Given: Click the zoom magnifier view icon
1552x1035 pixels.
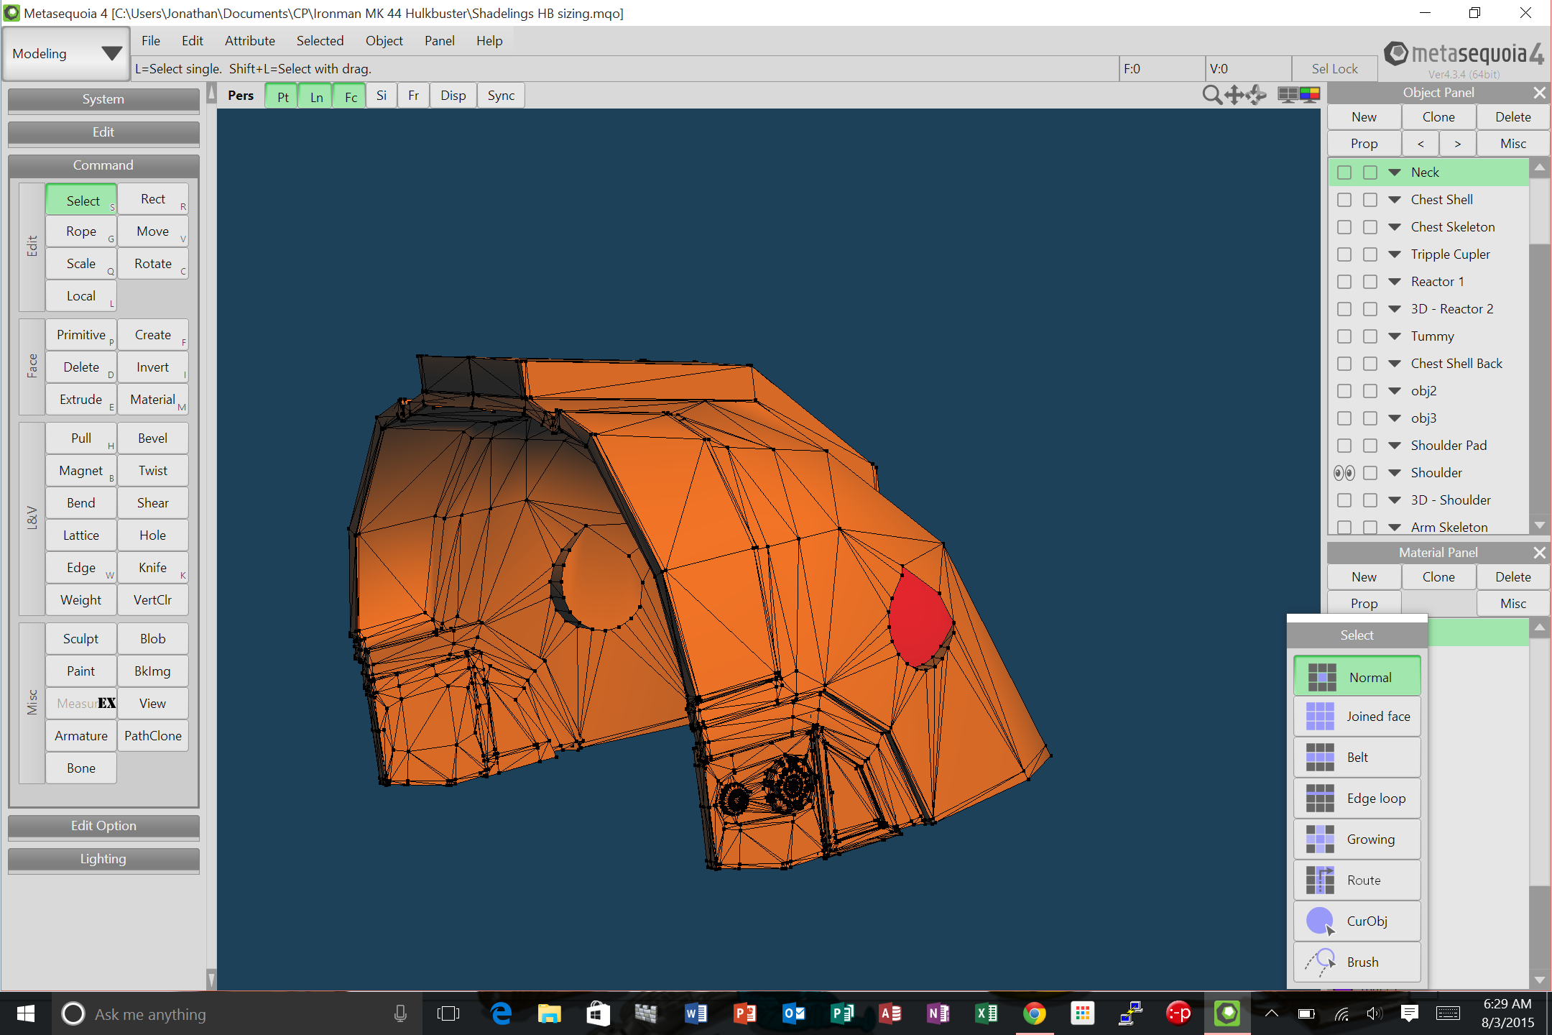Looking at the screenshot, I should pyautogui.click(x=1211, y=95).
